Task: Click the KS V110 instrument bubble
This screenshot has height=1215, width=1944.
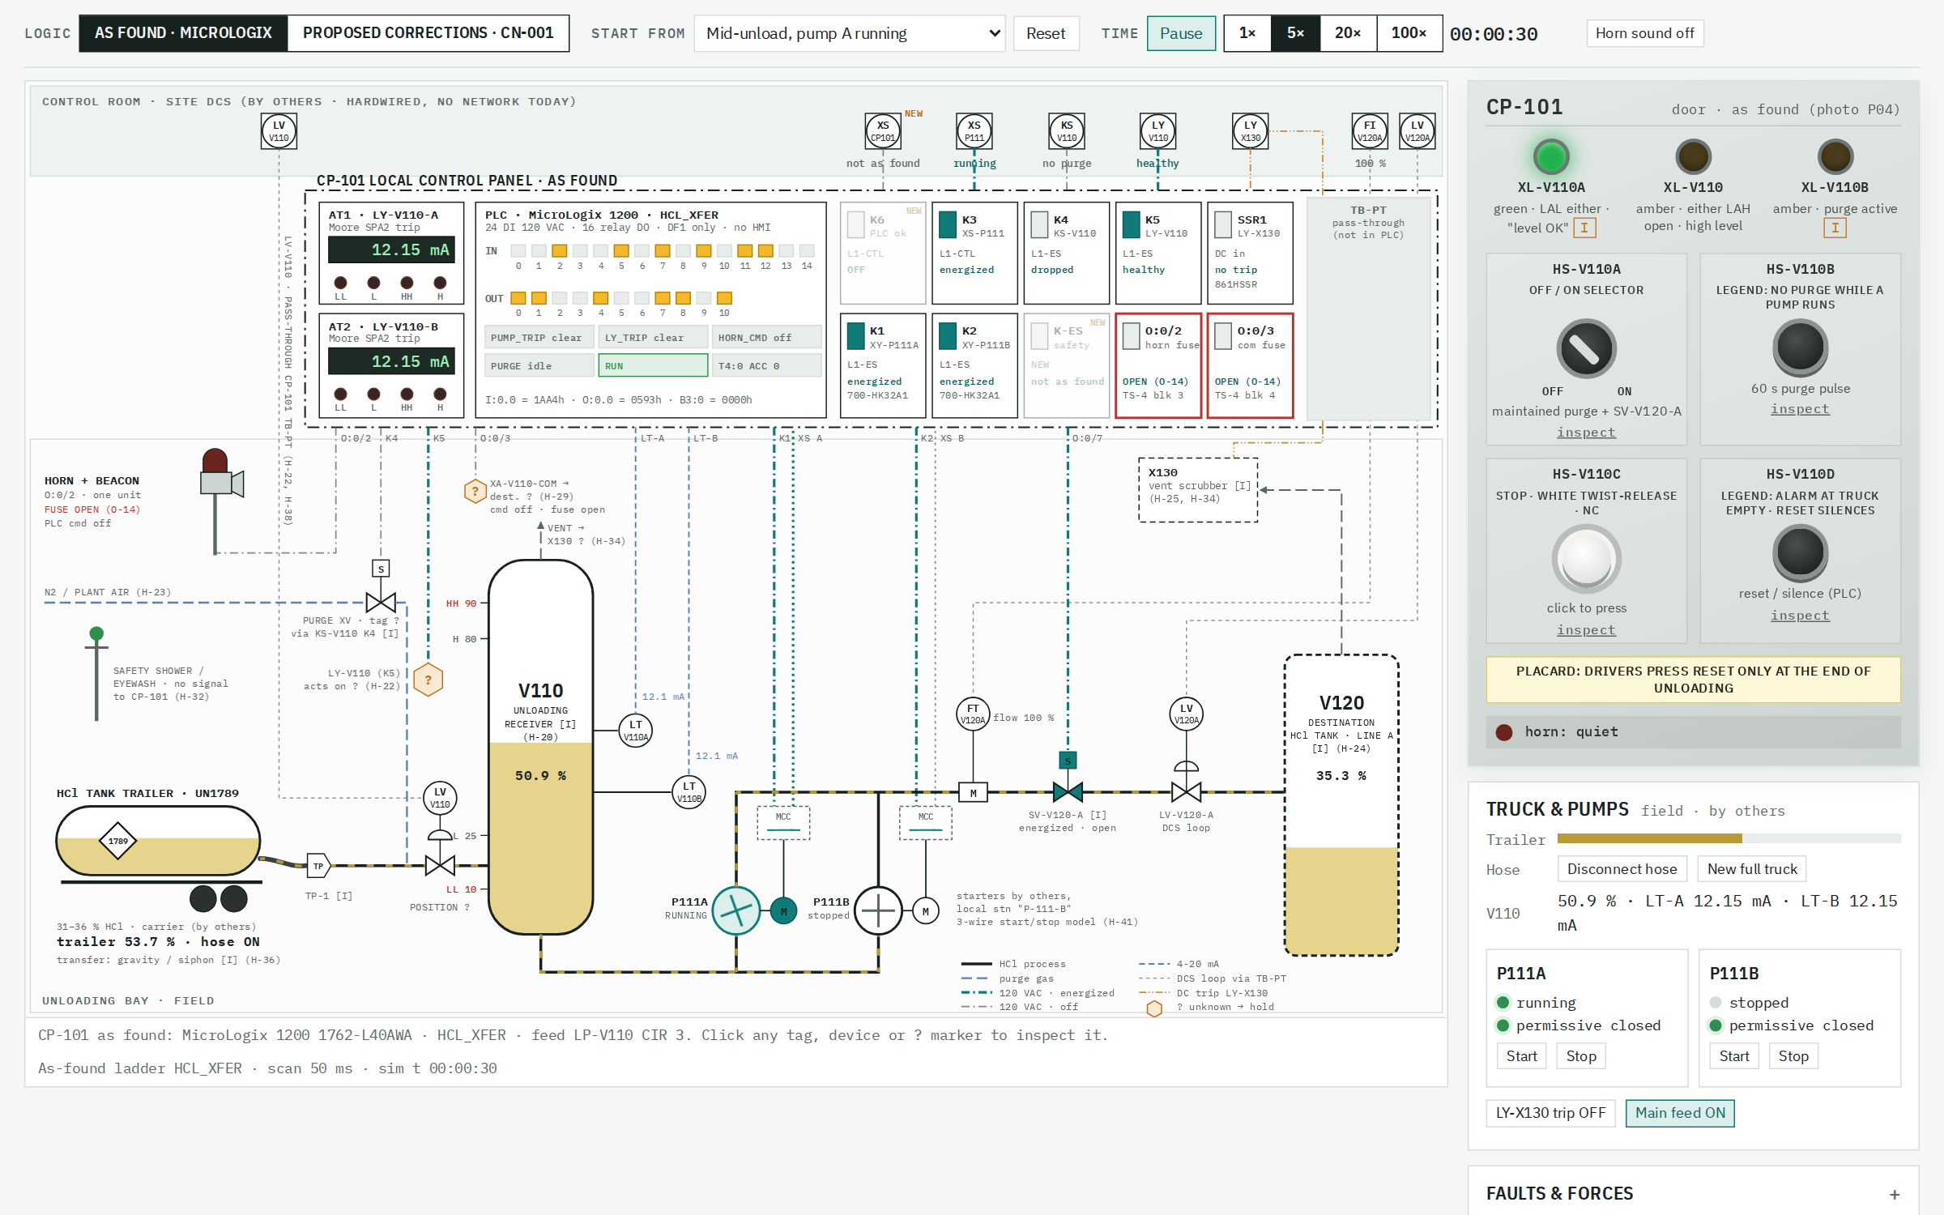Action: tap(1067, 131)
